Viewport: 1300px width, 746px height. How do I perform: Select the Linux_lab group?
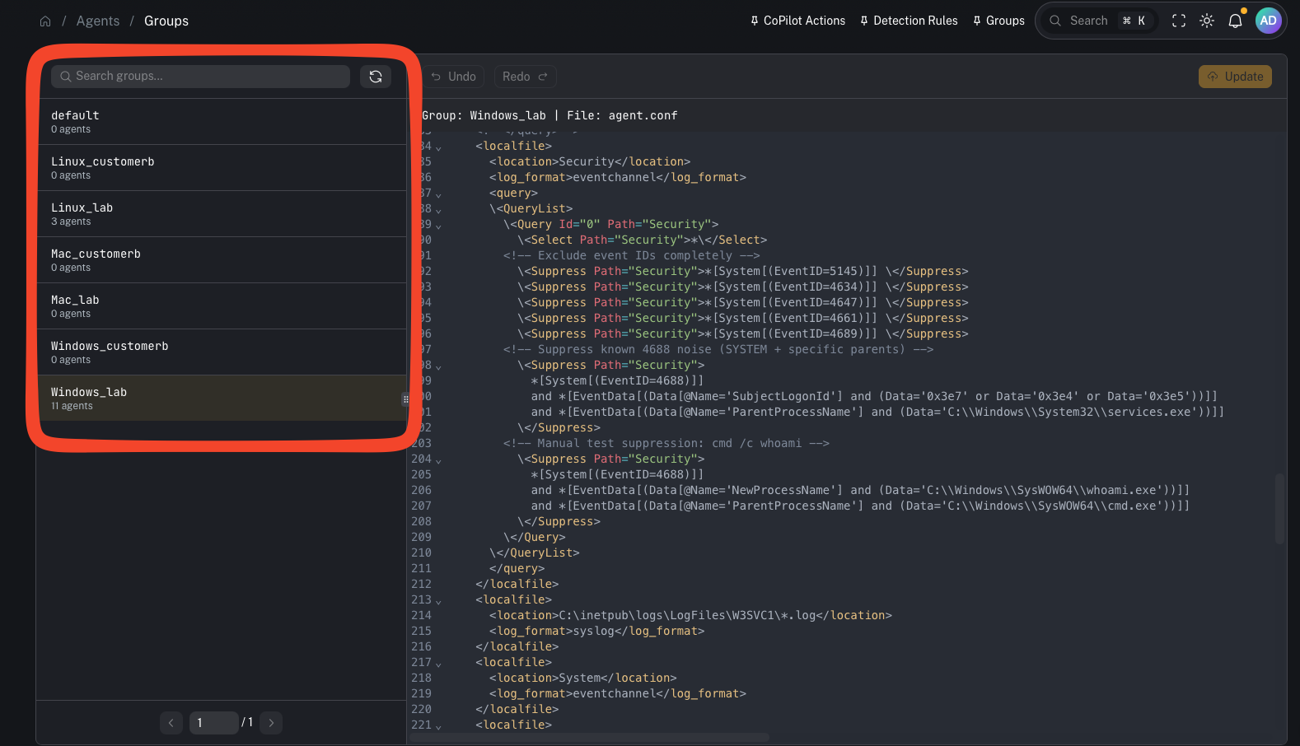pos(221,214)
